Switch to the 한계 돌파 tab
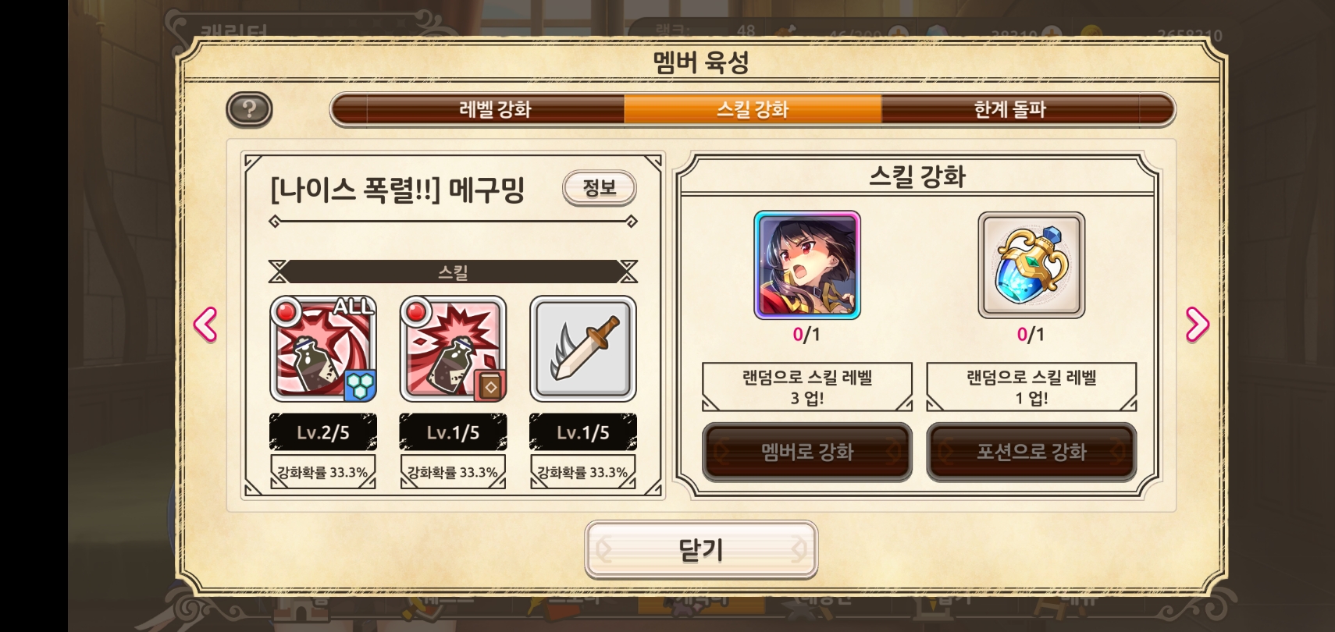The width and height of the screenshot is (1335, 632). pyautogui.click(x=1009, y=109)
